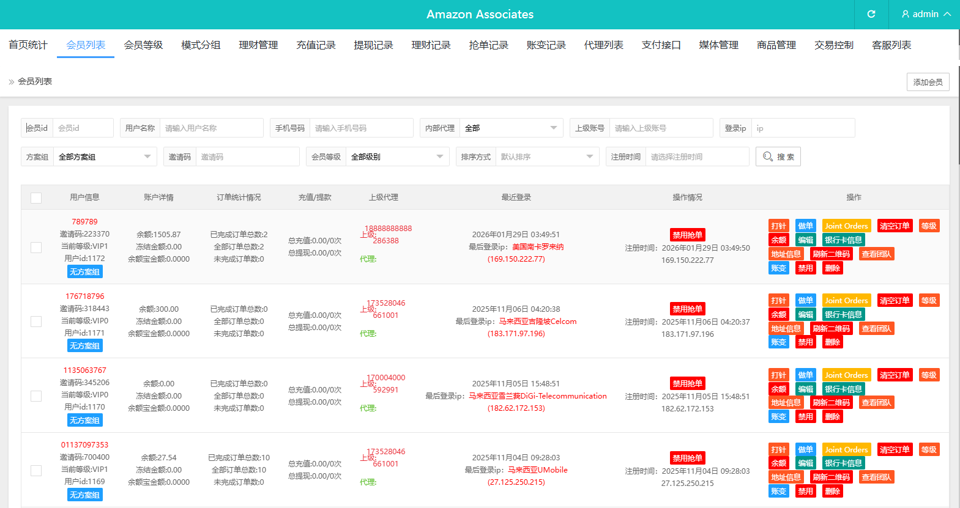960x508 pixels.
Task: Click the 无方案组 tag for user 789789
Action: click(x=84, y=271)
